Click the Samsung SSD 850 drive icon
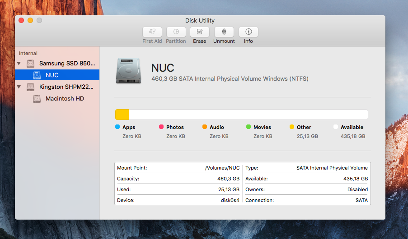408x239 pixels. (30, 64)
